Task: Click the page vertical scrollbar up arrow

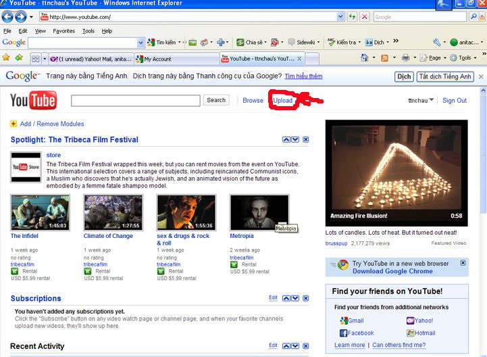Action: pyautogui.click(x=483, y=90)
